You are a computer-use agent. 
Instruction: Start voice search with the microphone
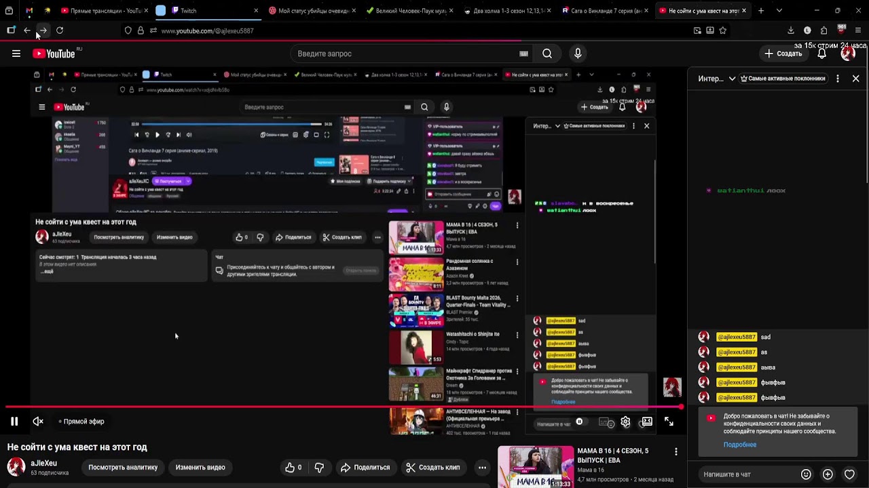click(578, 54)
